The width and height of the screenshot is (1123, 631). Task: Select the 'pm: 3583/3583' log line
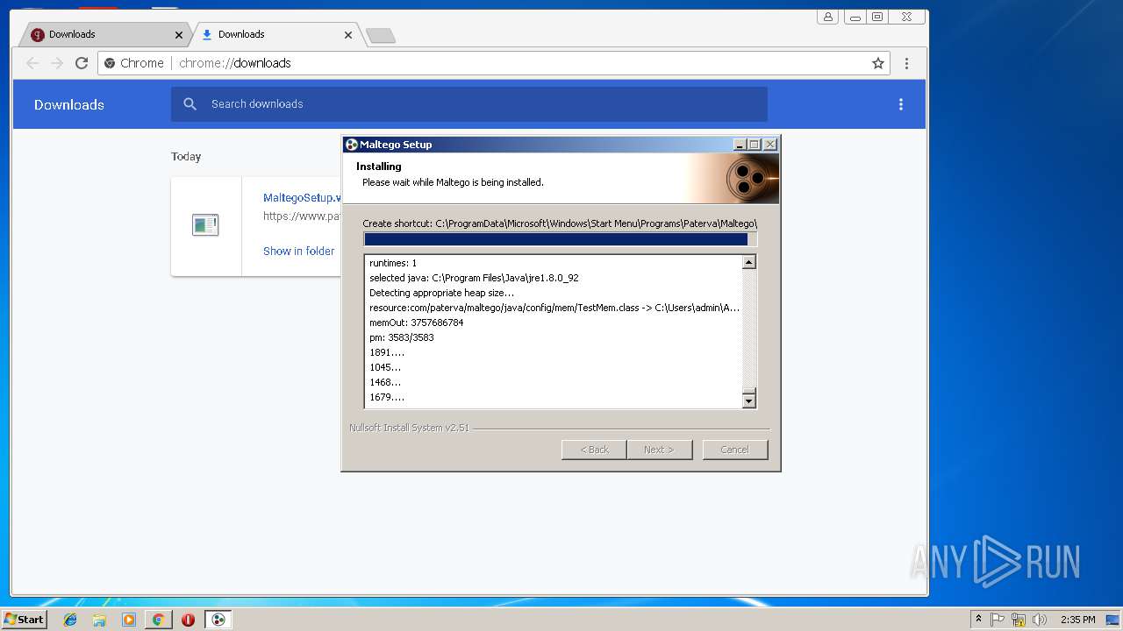tap(402, 337)
